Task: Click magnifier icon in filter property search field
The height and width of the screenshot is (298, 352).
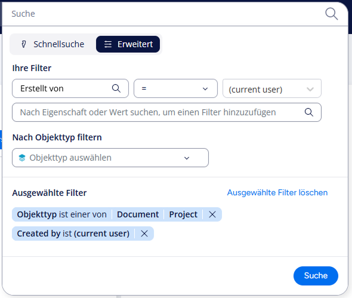Action: click(x=309, y=112)
